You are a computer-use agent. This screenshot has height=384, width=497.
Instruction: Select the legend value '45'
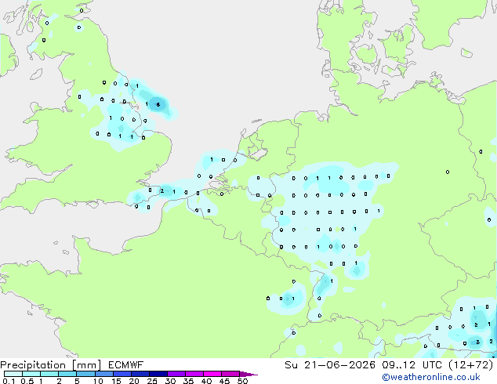click(224, 381)
